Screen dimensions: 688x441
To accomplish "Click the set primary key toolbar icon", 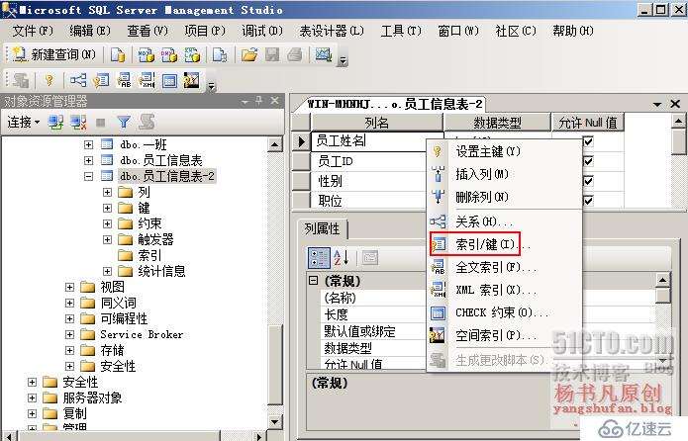I will point(49,80).
